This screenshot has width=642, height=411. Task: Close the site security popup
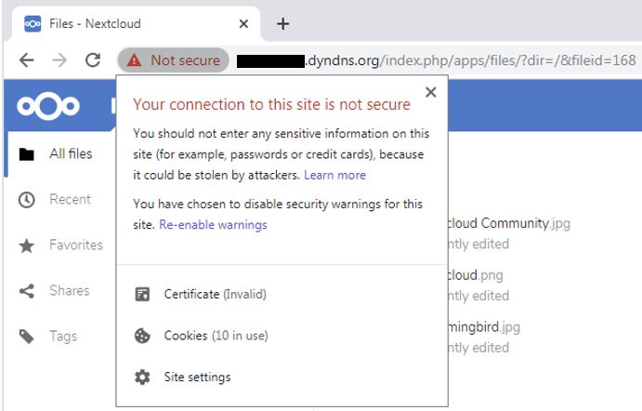(431, 92)
